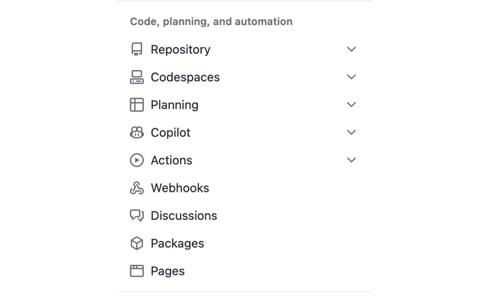This screenshot has height=296, width=502.
Task: Click the Copilot robot icon
Action: (x=137, y=132)
